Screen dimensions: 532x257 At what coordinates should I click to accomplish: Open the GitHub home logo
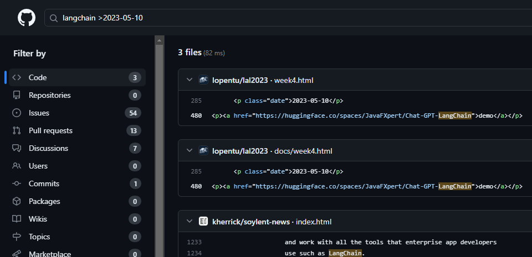27,18
